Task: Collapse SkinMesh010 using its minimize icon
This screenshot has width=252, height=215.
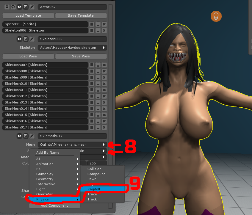Action: click(98, 84)
